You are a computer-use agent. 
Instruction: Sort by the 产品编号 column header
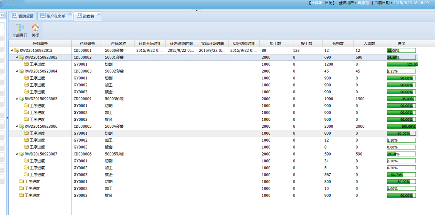[87, 43]
